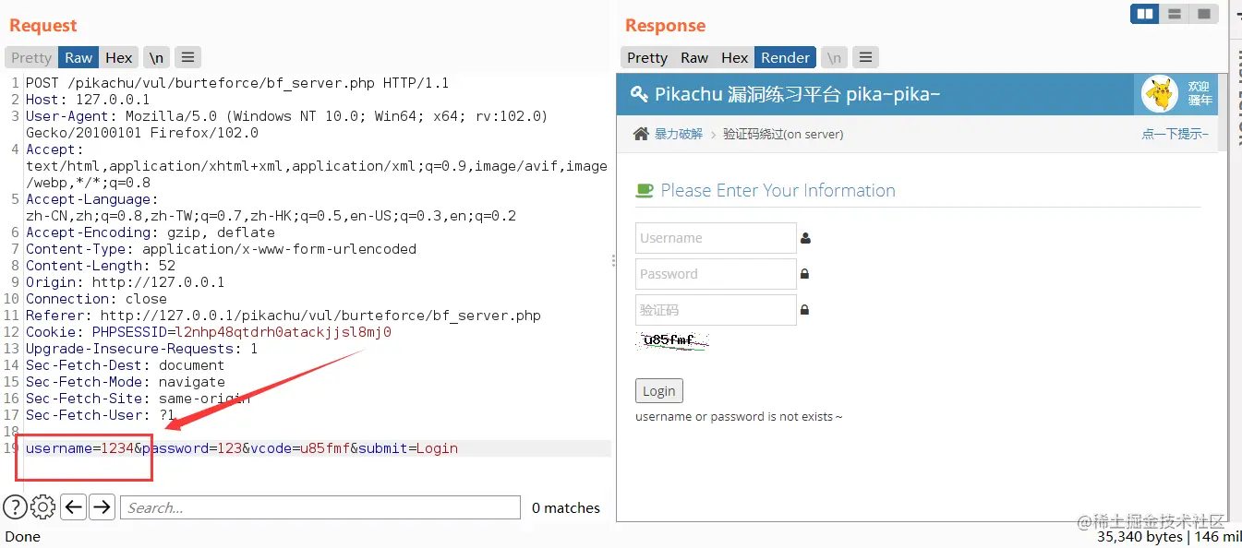
Task: Click the 暴力破解 breadcrumb link
Action: [x=679, y=134]
